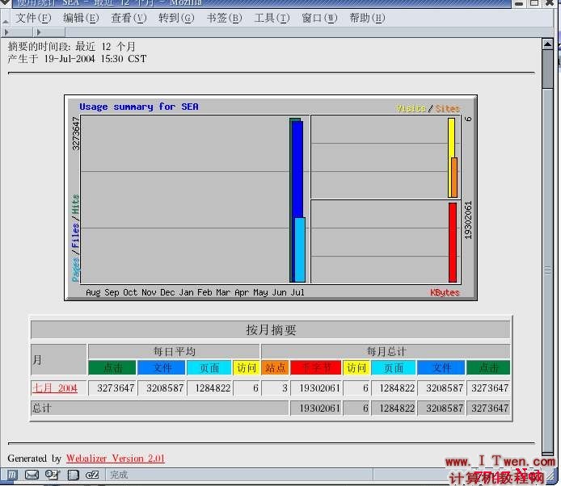Viewport: 561px width, 486px height.
Task: Click the 按月摘要 table title
Action: click(x=271, y=329)
